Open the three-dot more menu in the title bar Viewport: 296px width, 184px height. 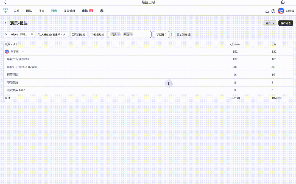pos(291,2)
